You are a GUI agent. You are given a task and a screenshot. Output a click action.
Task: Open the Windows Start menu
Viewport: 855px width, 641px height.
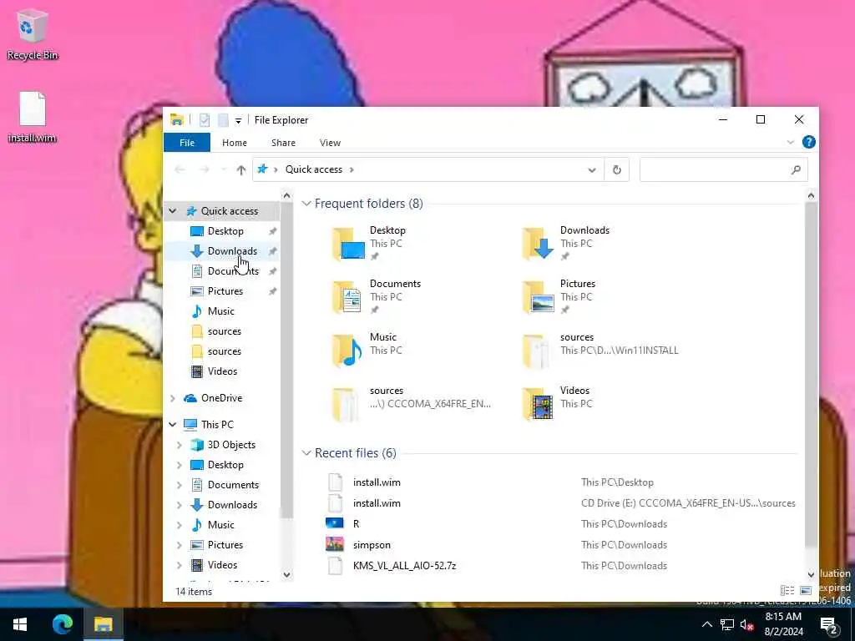(x=20, y=624)
